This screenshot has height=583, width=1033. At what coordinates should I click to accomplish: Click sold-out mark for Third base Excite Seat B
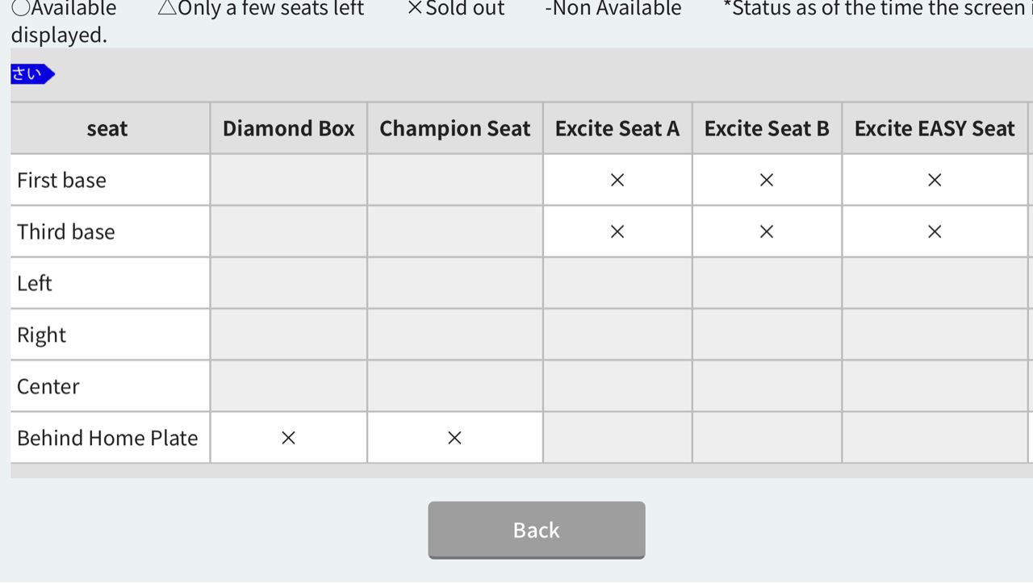coord(767,232)
